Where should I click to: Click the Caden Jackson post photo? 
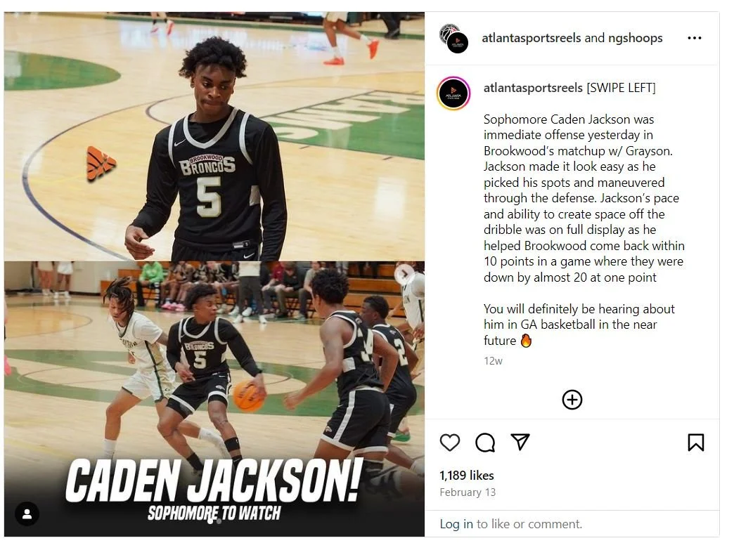coord(214,274)
